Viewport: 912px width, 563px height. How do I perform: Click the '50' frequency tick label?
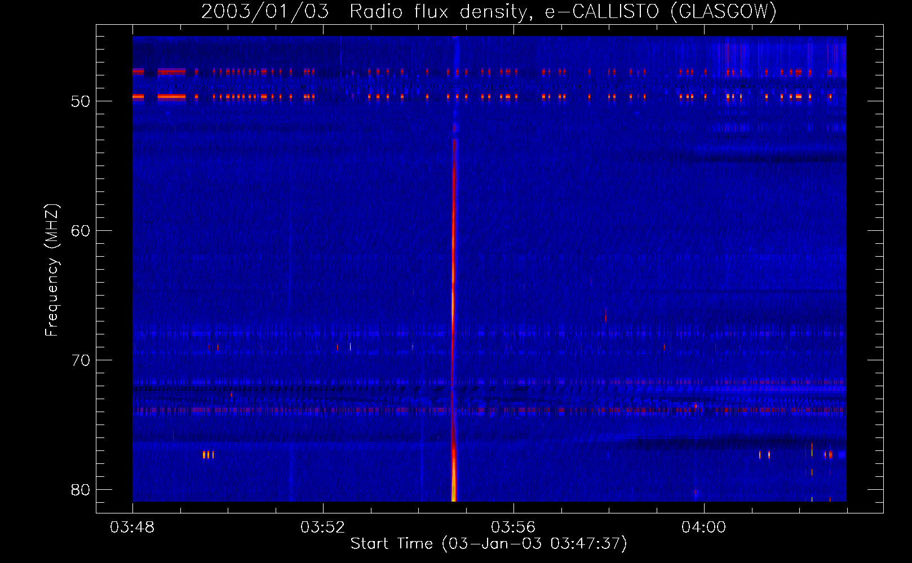(81, 101)
